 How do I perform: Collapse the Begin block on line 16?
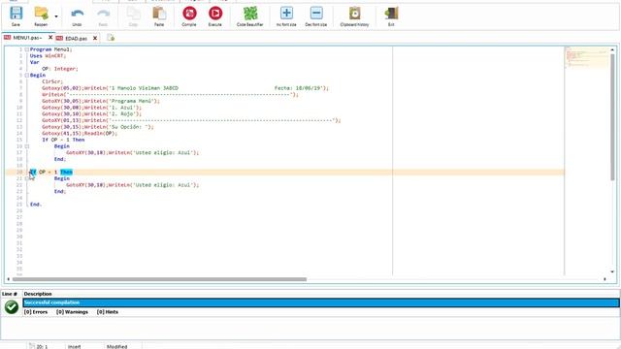pyautogui.click(x=27, y=146)
